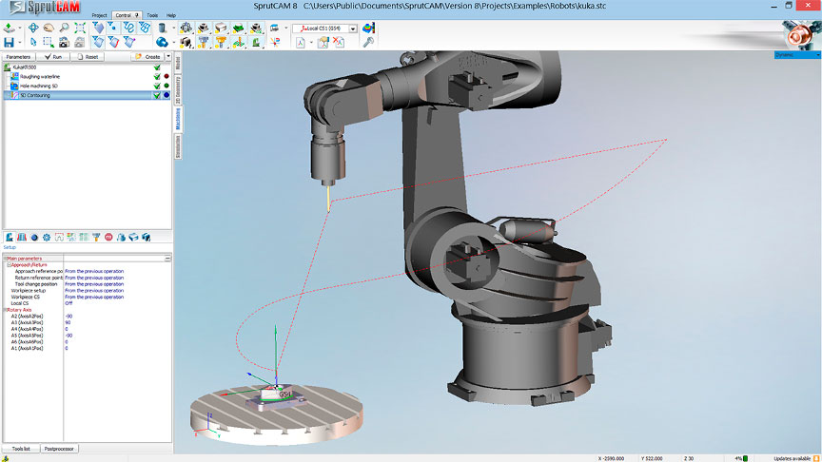Click the zoom-to-fit green corners icon
Screen dimensions: 822x462
coord(80,28)
